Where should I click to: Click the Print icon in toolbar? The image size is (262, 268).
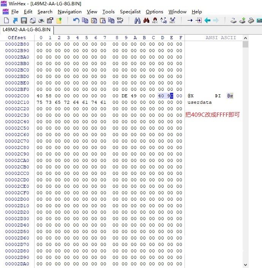tap(41, 21)
